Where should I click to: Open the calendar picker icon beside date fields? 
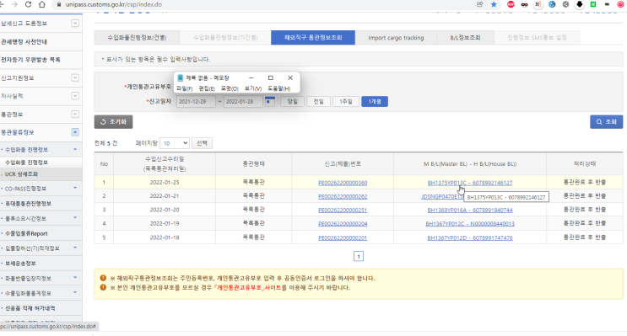click(x=270, y=101)
